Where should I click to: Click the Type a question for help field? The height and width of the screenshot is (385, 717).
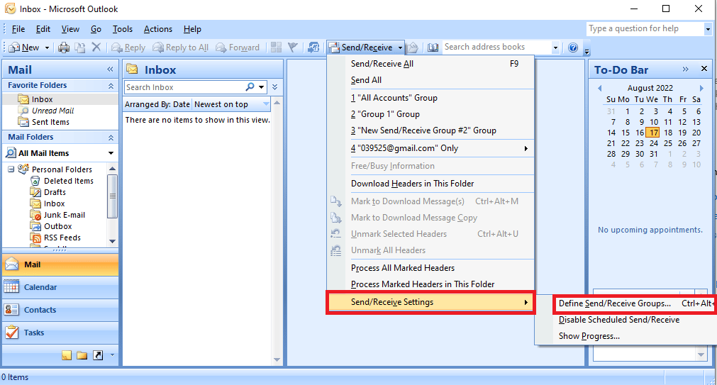tap(645, 29)
